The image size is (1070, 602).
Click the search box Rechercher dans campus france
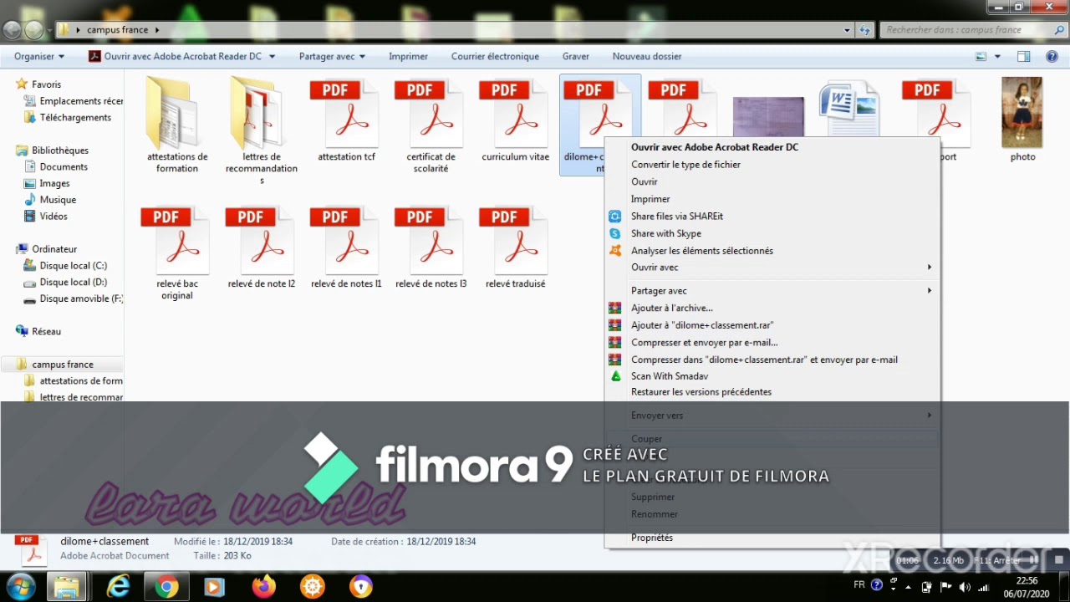[x=972, y=30]
